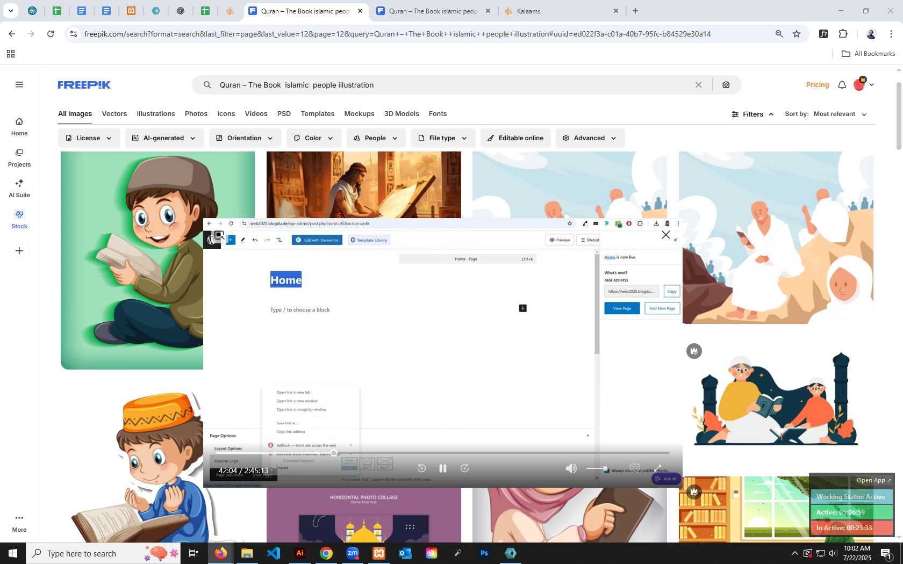The height and width of the screenshot is (564, 903).
Task: Click the plus icon in the sidebar
Action: click(x=19, y=251)
